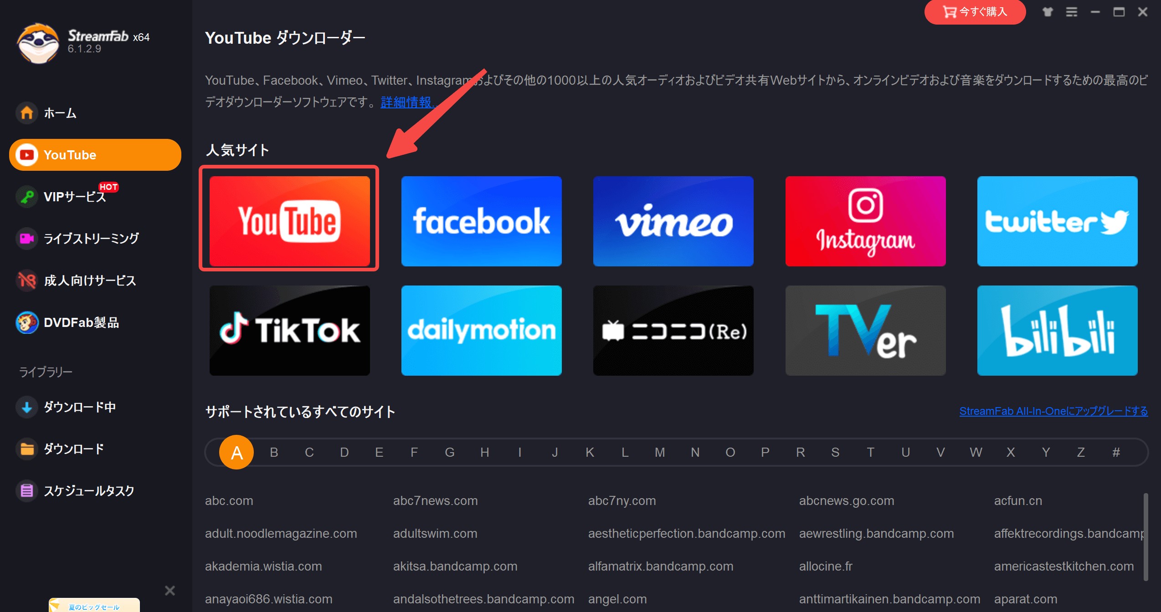Click the green key VIP icon
Screen dimensions: 1161x612
click(27, 197)
